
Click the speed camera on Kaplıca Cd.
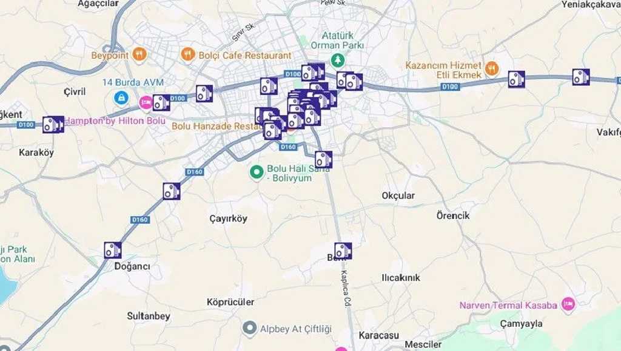pyautogui.click(x=343, y=251)
